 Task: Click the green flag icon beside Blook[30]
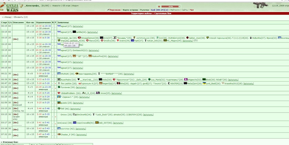tap(204, 79)
